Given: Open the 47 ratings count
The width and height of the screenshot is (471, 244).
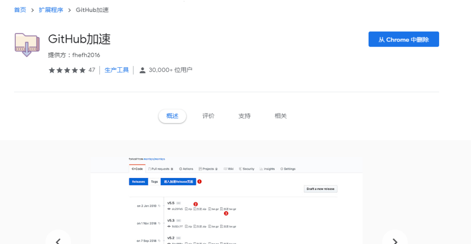Looking at the screenshot, I should 92,70.
